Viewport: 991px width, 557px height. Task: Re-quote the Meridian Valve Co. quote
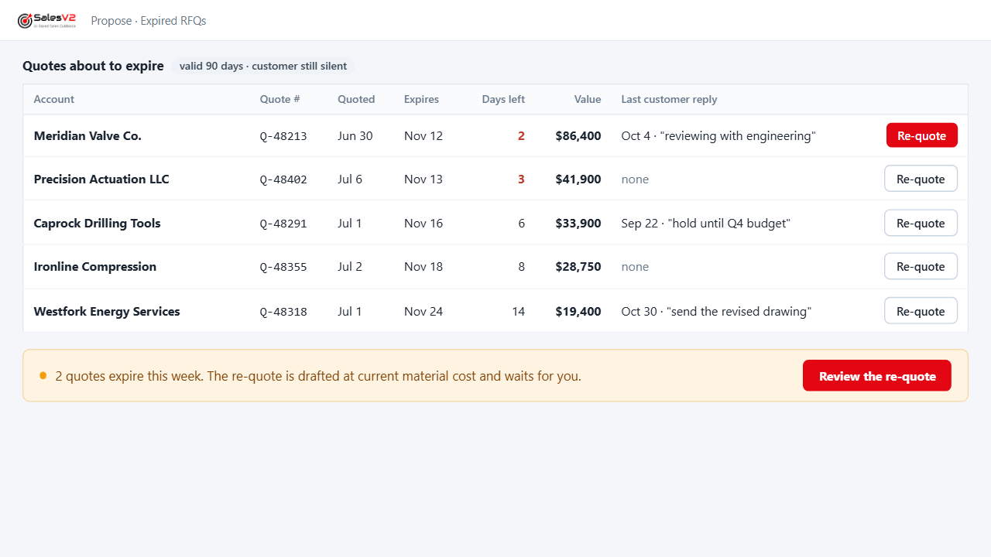921,135
